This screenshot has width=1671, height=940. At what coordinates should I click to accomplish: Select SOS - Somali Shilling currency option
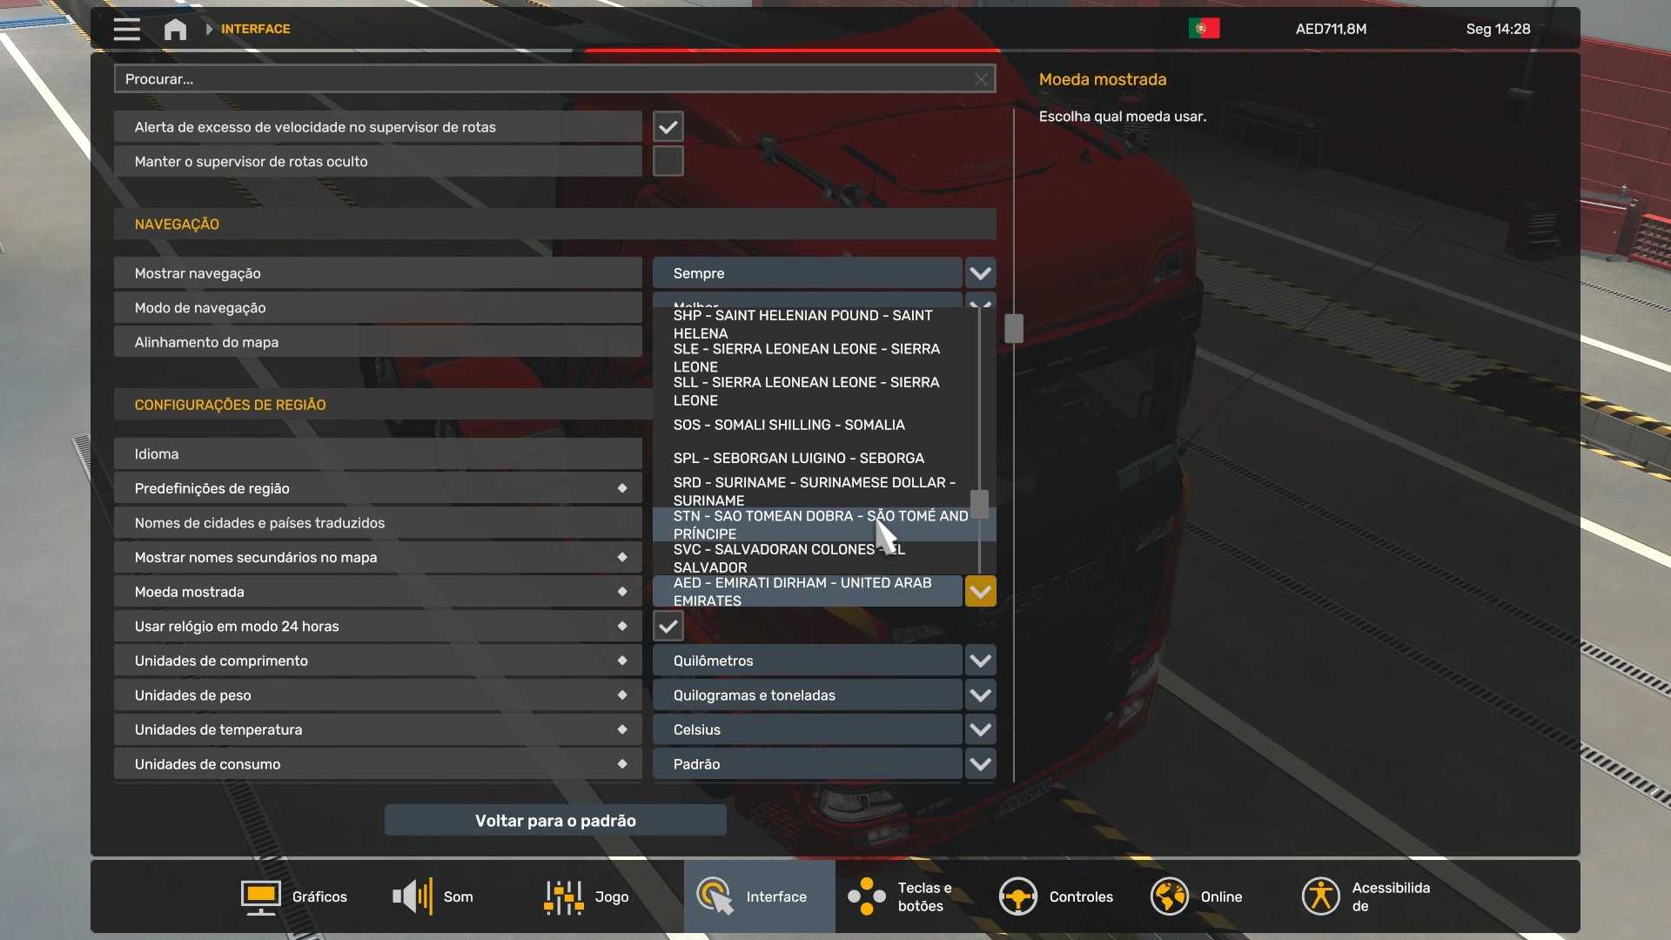789,426
